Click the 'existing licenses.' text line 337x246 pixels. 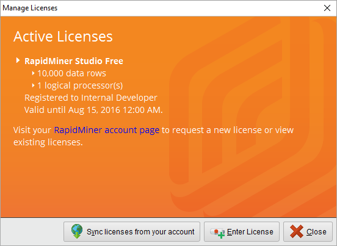pos(48,142)
